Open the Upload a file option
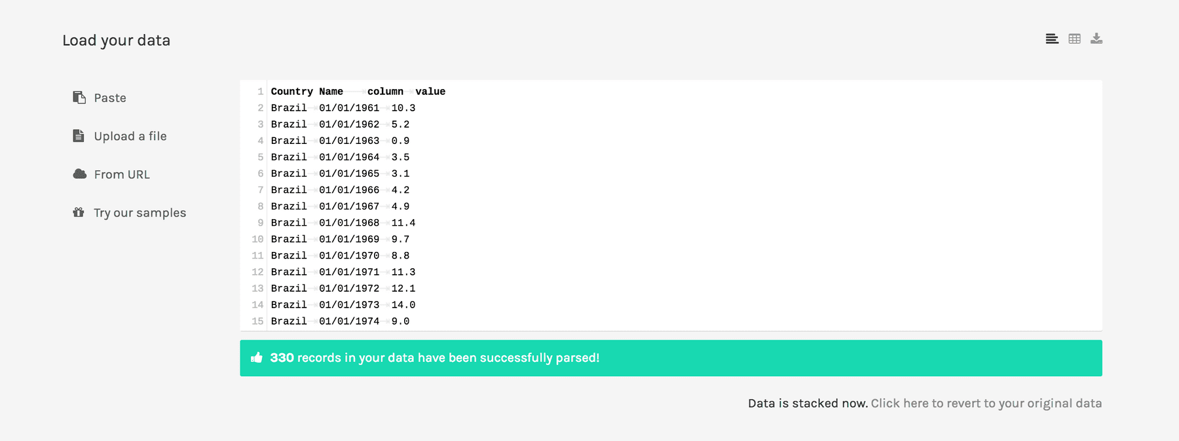Screen dimensions: 1179x441 130,136
